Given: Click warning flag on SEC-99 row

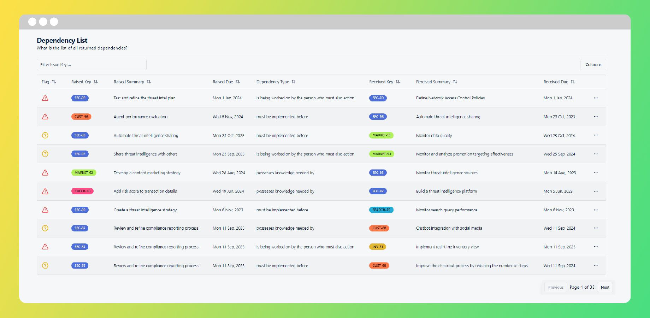Looking at the screenshot, I should [x=45, y=98].
